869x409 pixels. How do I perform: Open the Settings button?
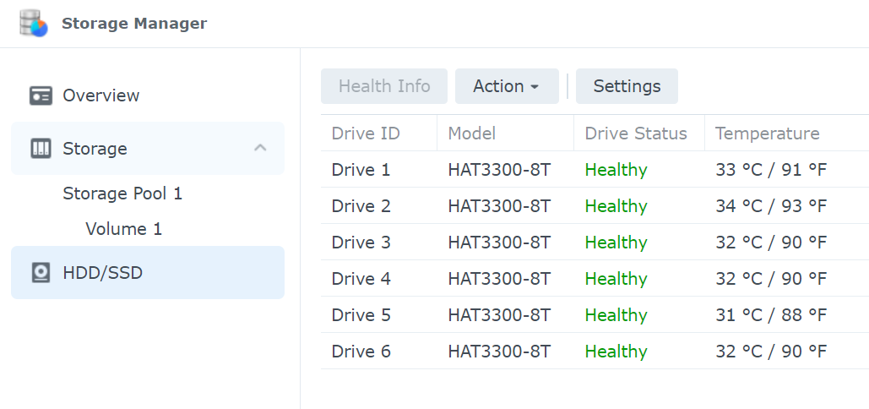pos(627,86)
